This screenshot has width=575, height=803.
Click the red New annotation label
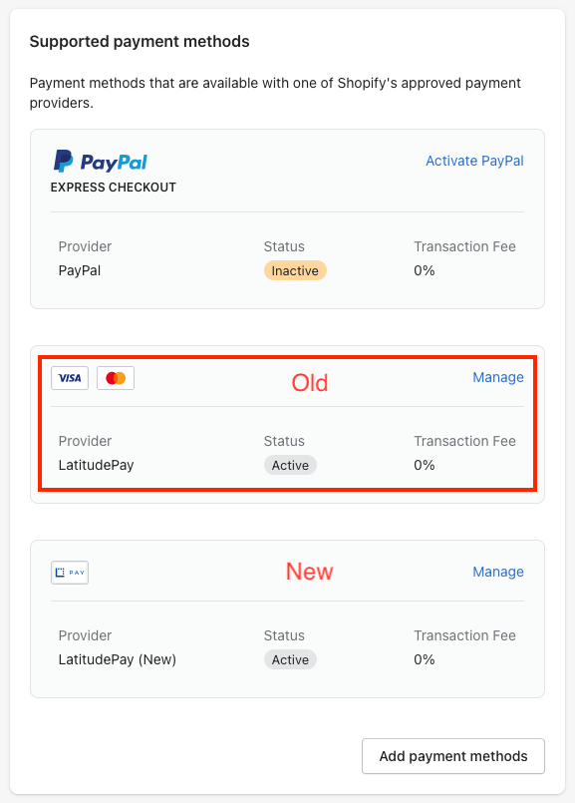pos(310,572)
